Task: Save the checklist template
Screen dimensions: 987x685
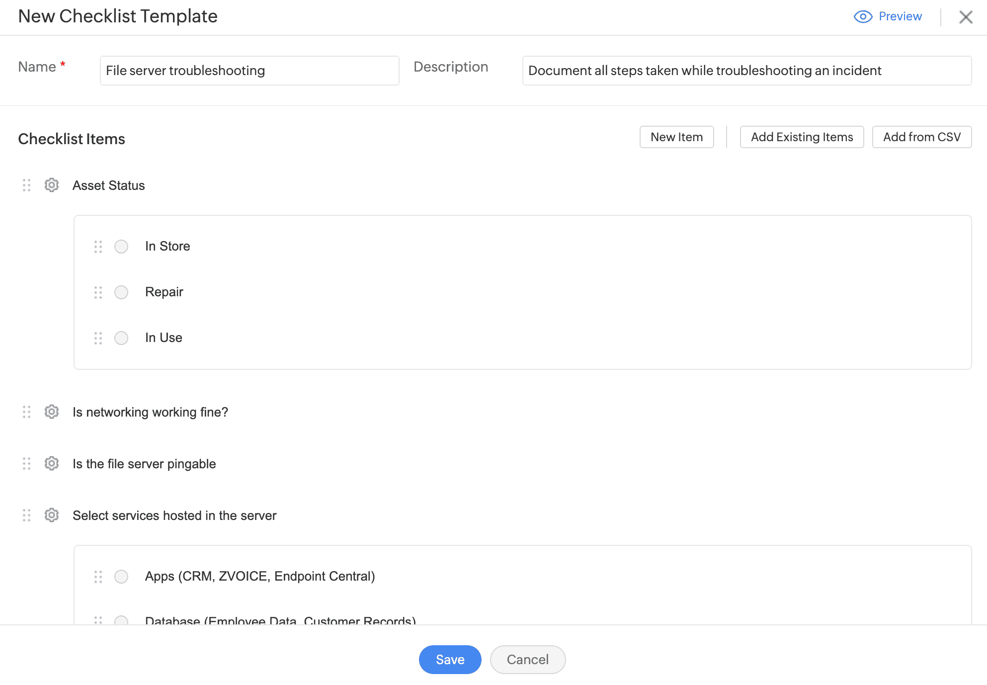Action: [x=450, y=660]
